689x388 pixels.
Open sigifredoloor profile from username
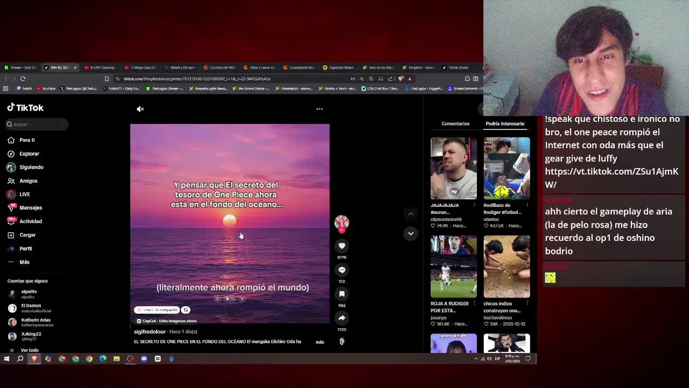pyautogui.click(x=150, y=332)
